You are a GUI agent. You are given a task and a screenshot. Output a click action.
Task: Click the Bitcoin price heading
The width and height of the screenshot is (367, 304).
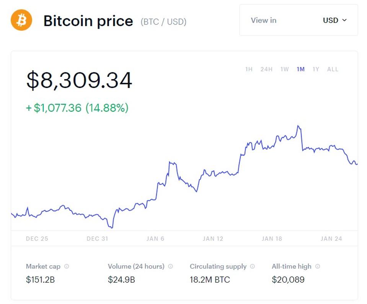[x=88, y=21]
